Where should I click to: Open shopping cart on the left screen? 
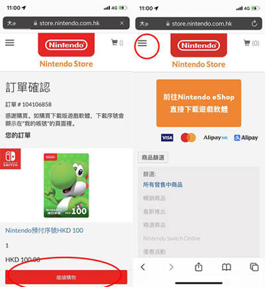click(117, 42)
